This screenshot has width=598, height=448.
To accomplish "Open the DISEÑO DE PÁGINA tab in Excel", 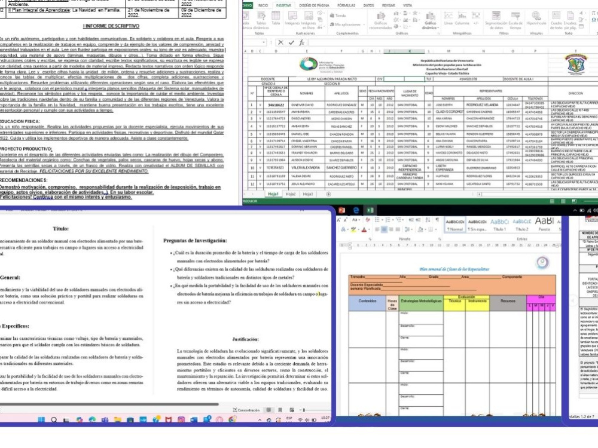I will [x=314, y=5].
